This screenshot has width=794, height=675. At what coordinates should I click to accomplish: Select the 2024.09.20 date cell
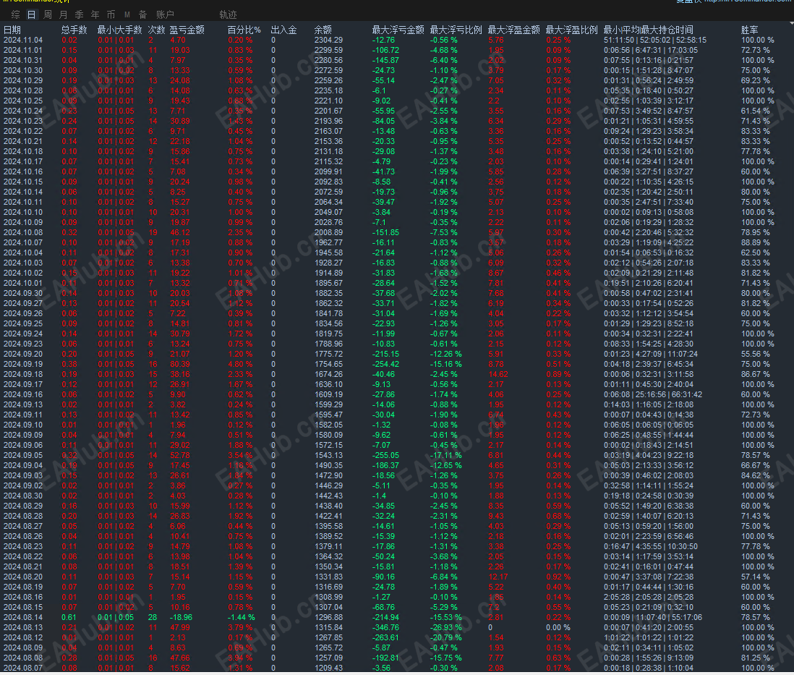pyautogui.click(x=23, y=355)
